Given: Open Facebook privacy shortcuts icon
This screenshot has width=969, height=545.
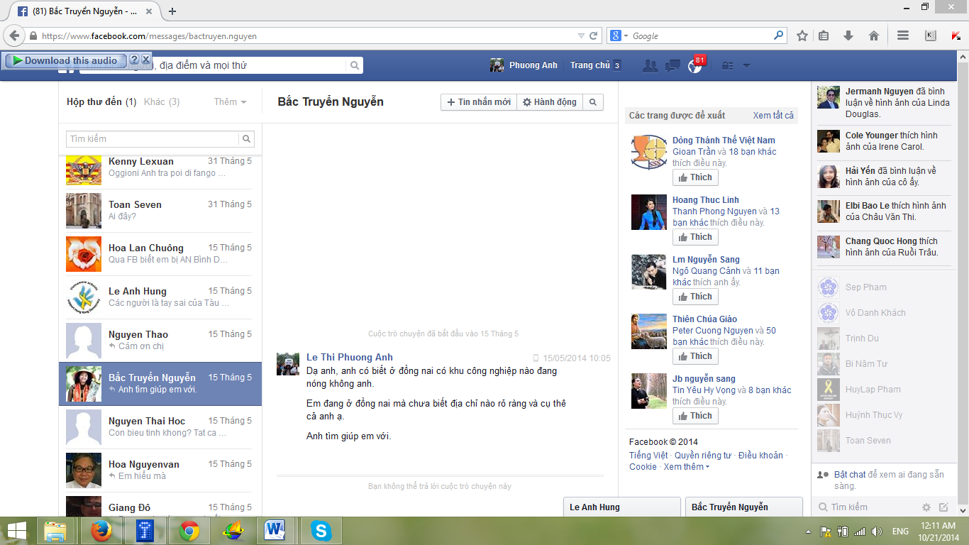Looking at the screenshot, I should (x=728, y=65).
